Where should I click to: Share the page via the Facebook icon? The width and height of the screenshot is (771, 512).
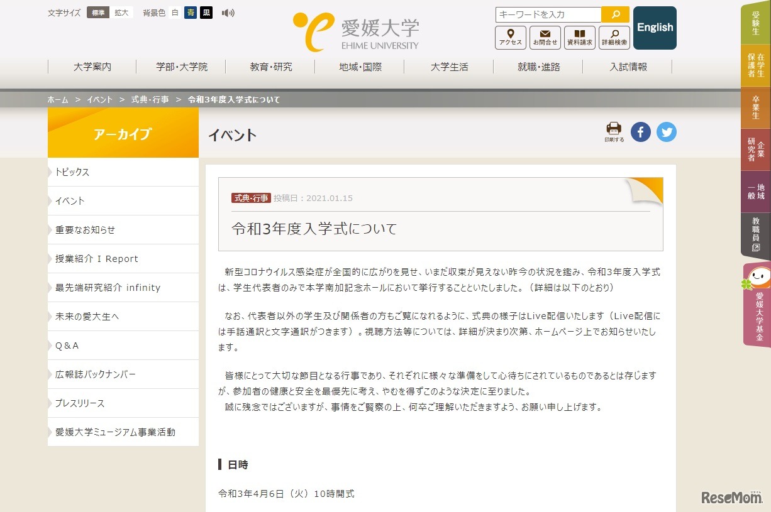(x=640, y=132)
